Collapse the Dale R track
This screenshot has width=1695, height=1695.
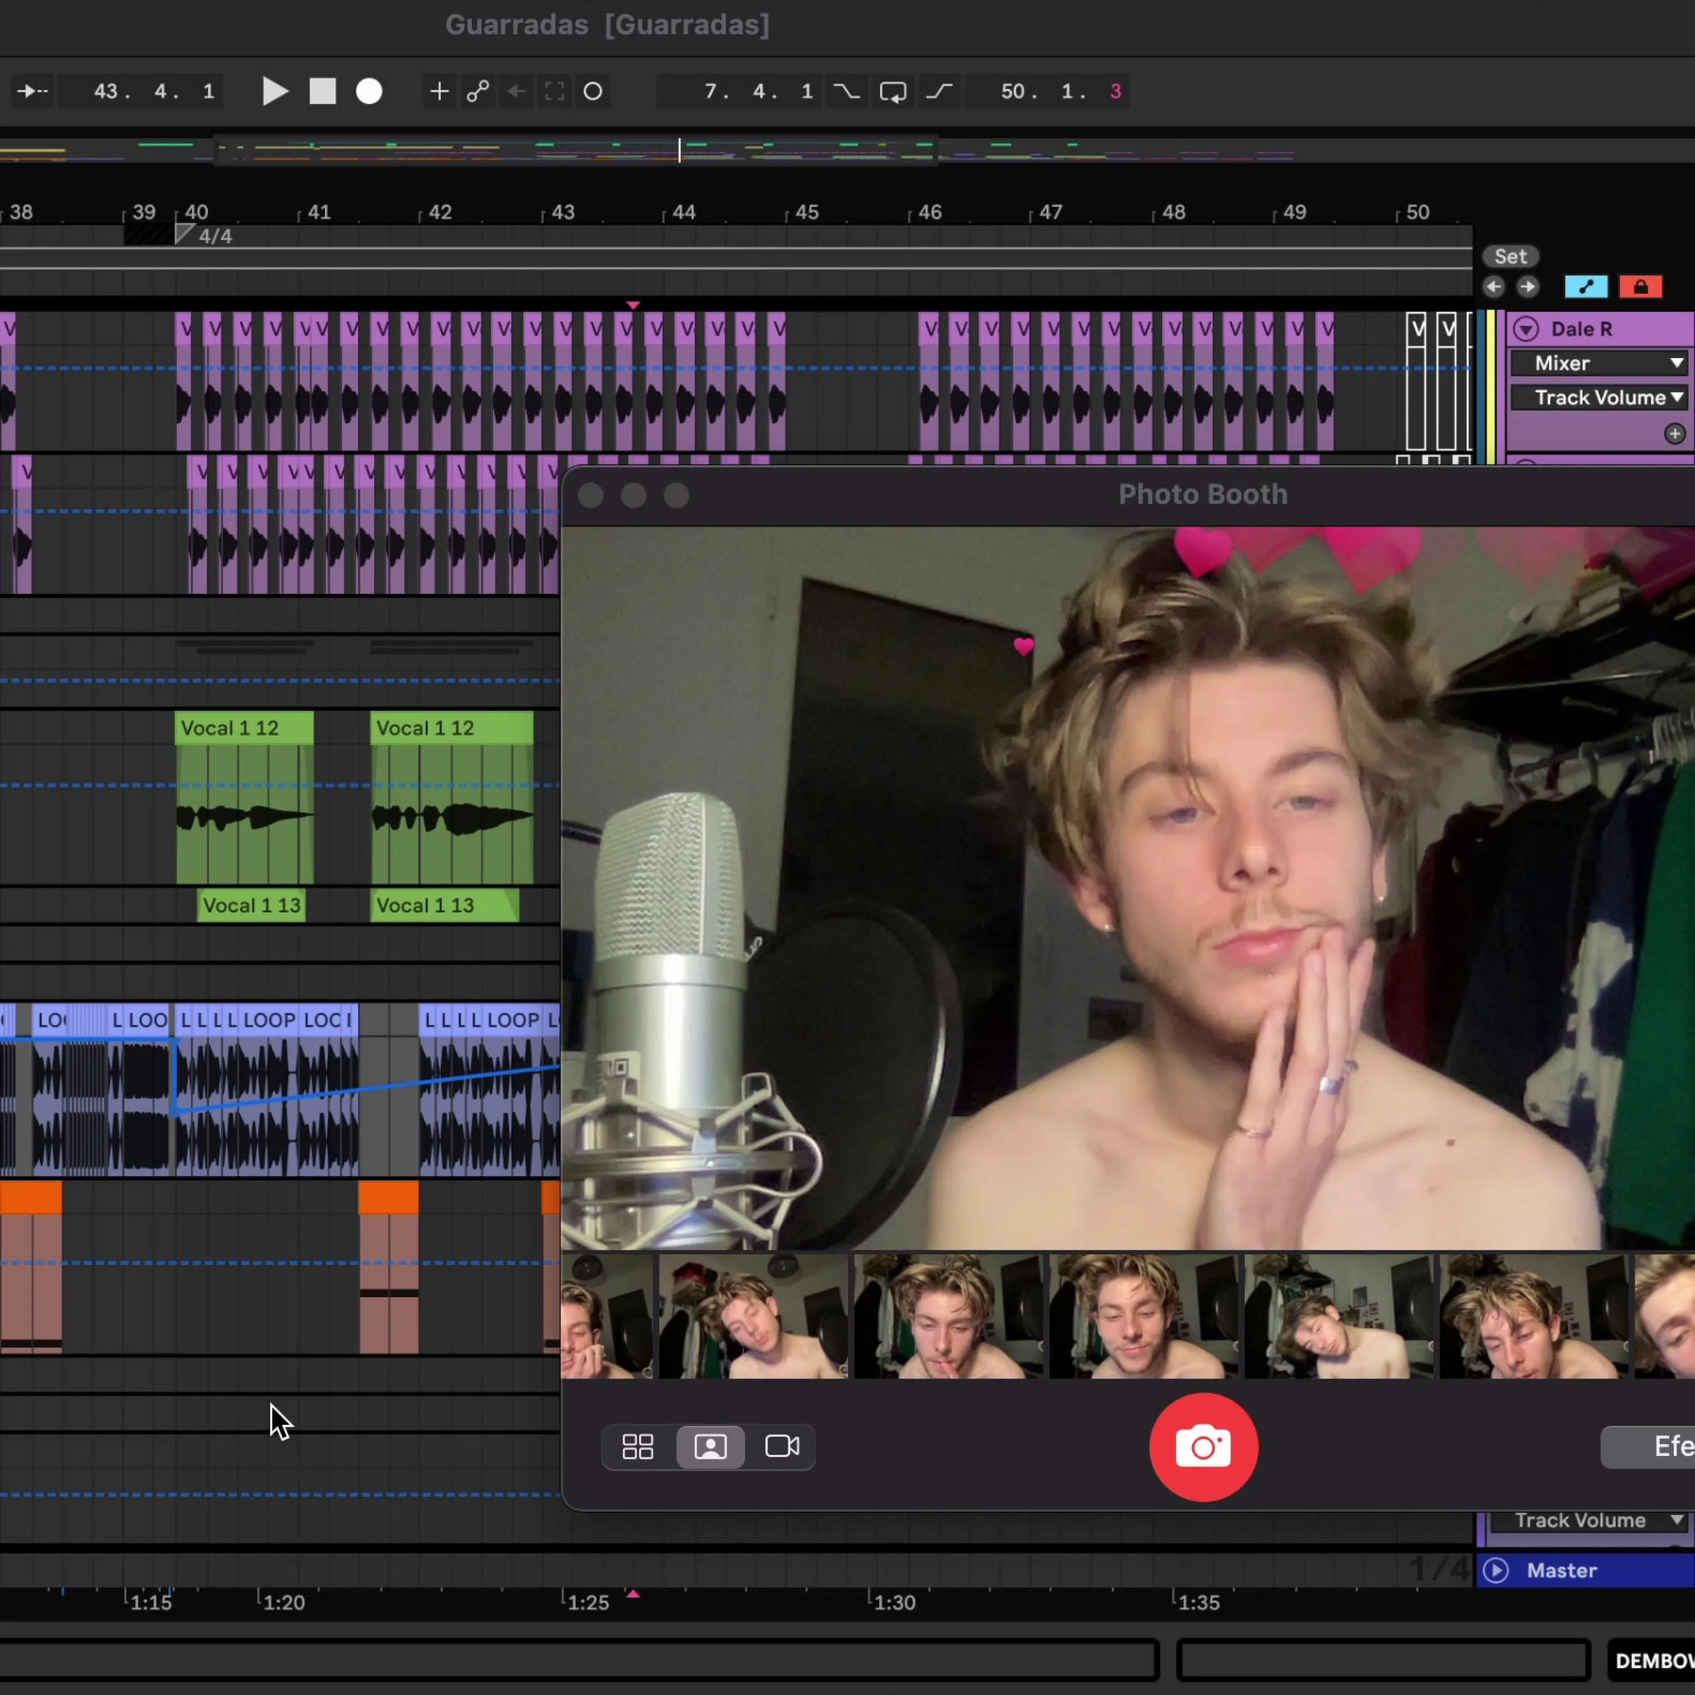[x=1527, y=329]
